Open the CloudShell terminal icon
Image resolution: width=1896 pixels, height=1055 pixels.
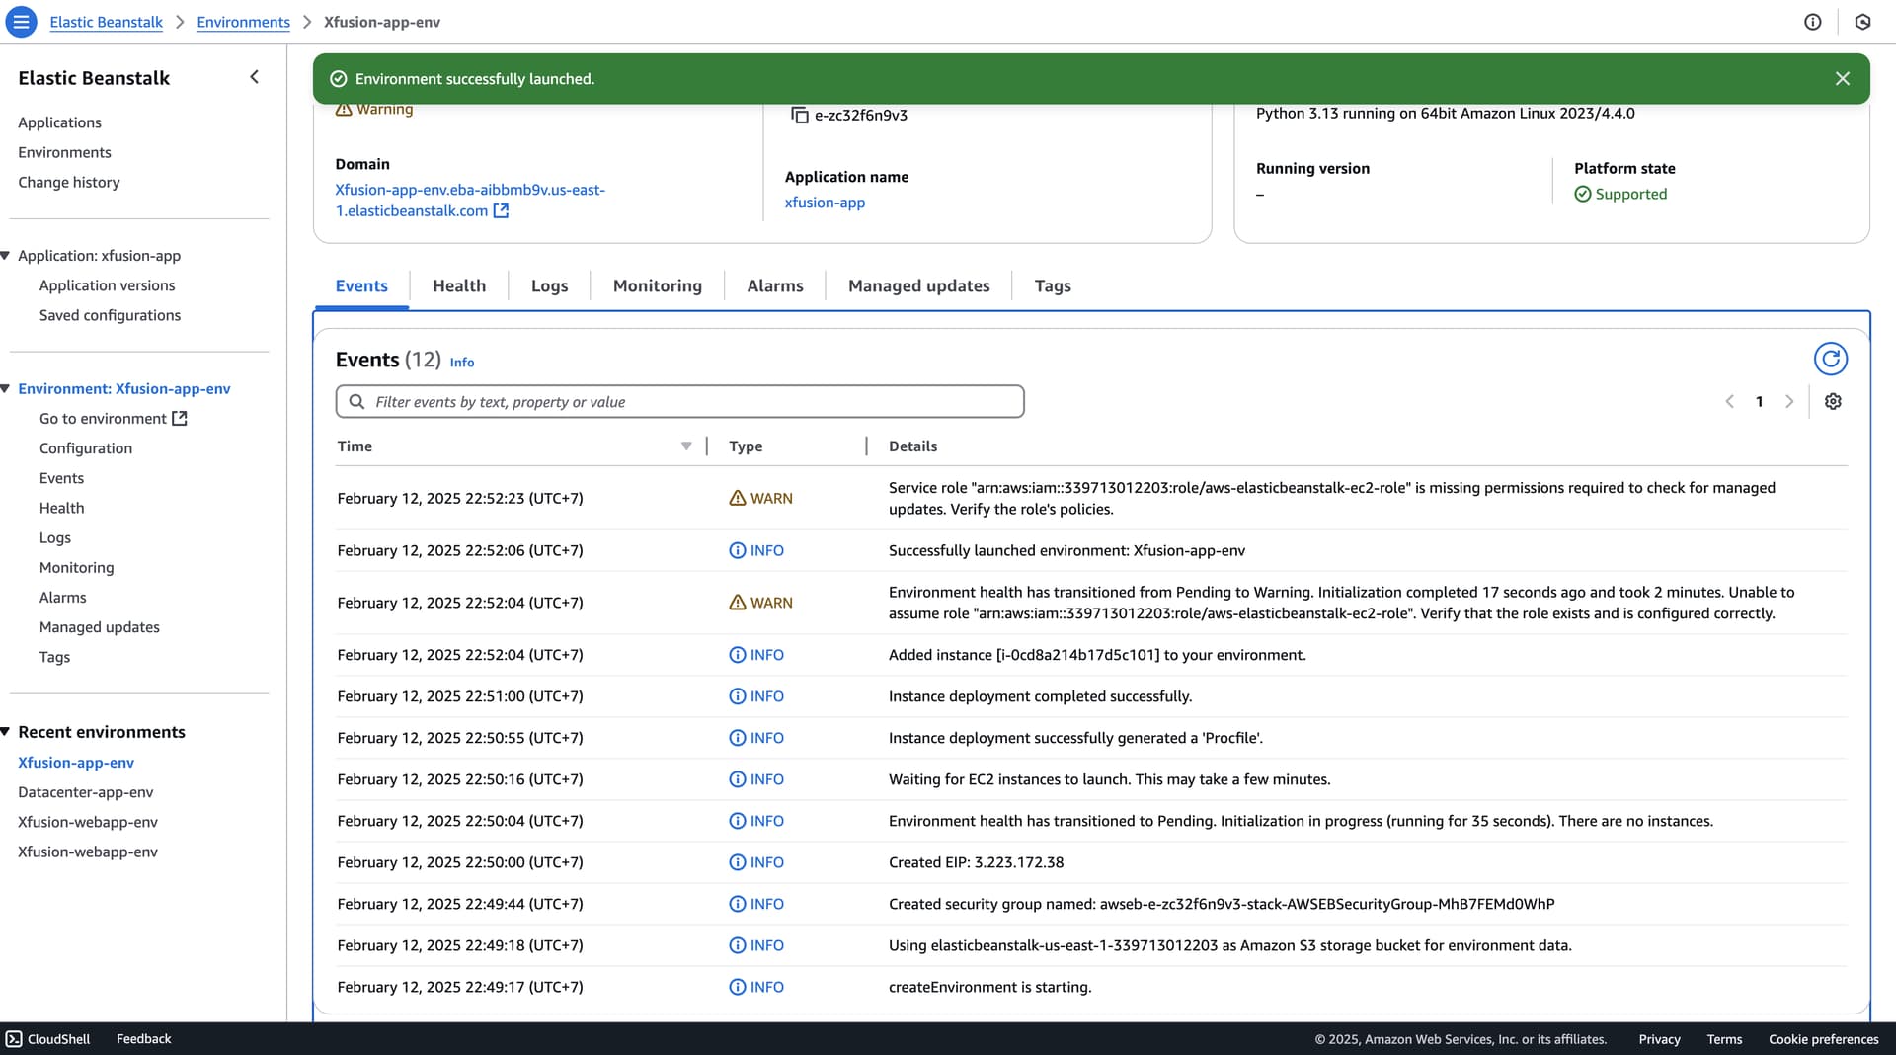coord(14,1039)
